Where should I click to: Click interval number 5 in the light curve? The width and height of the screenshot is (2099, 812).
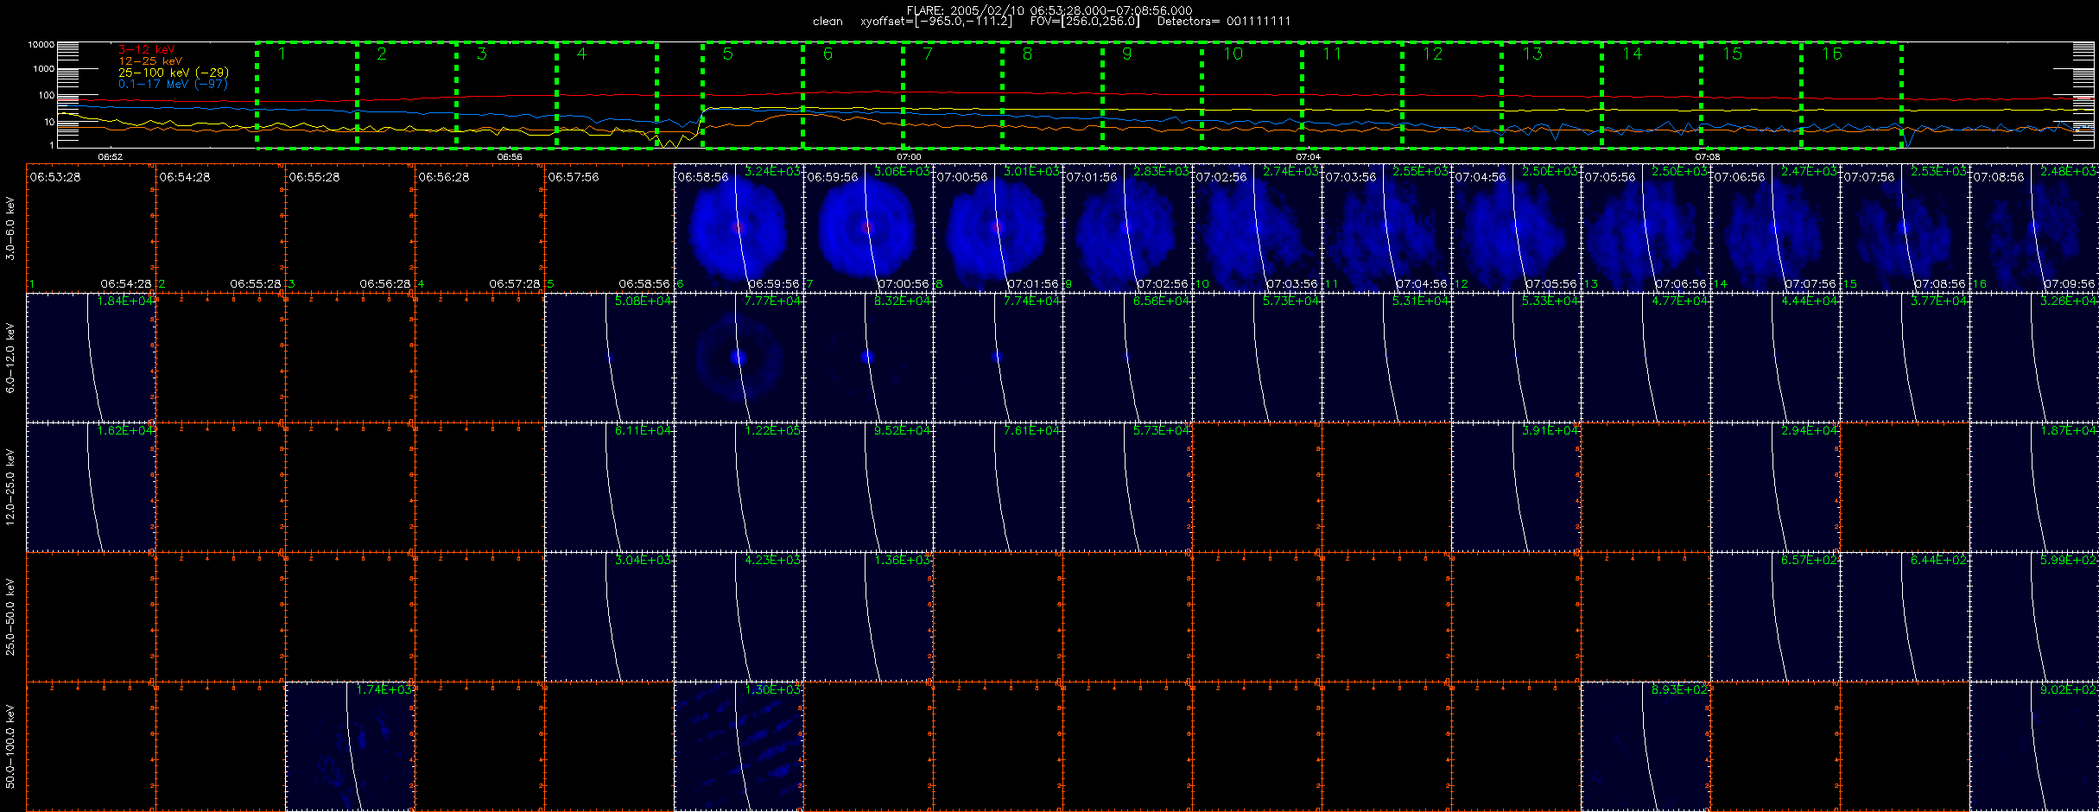tap(728, 54)
